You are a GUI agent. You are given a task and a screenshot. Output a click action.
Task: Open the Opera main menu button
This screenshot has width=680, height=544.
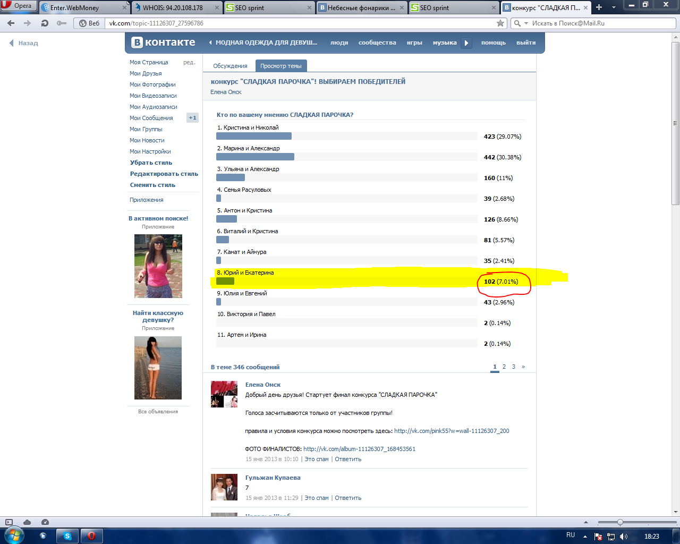pyautogui.click(x=19, y=6)
